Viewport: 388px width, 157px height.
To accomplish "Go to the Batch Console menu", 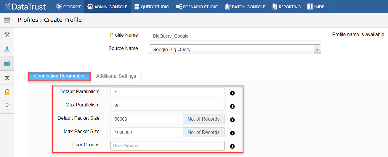I will pos(245,7).
